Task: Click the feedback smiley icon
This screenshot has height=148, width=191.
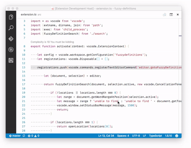Action: coord(177,136)
